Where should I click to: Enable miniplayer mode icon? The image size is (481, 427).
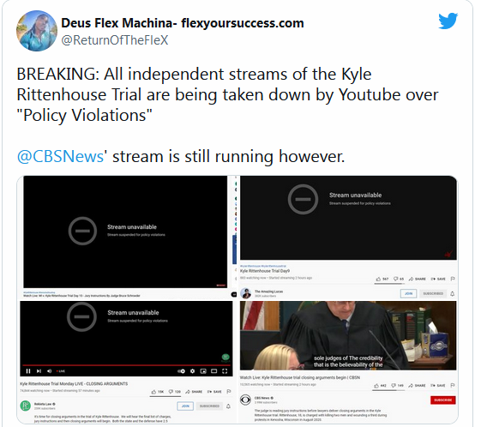[203, 371]
